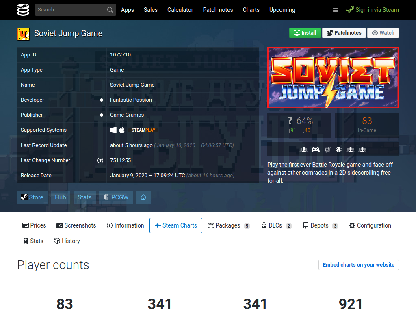
Task: Click the Install button
Action: pos(305,33)
